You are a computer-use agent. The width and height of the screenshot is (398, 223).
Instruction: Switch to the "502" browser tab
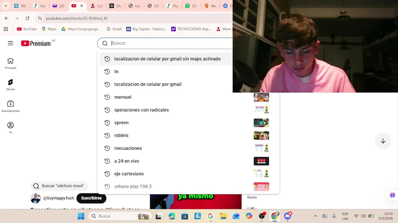pyautogui.click(x=20, y=6)
